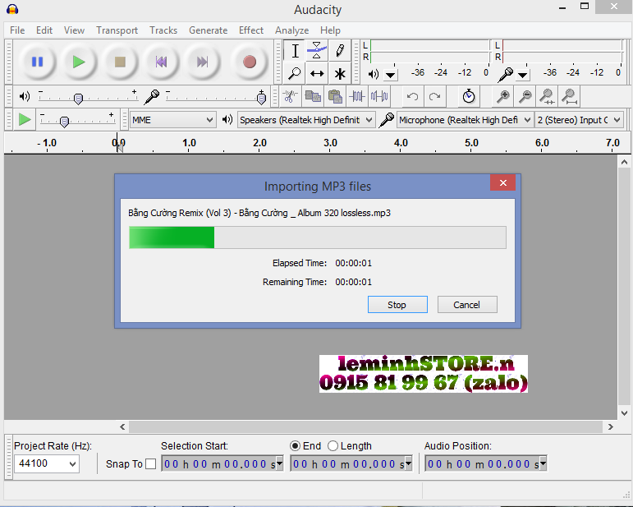
Task: Click the playback speed slider thumb
Action: tap(64, 121)
